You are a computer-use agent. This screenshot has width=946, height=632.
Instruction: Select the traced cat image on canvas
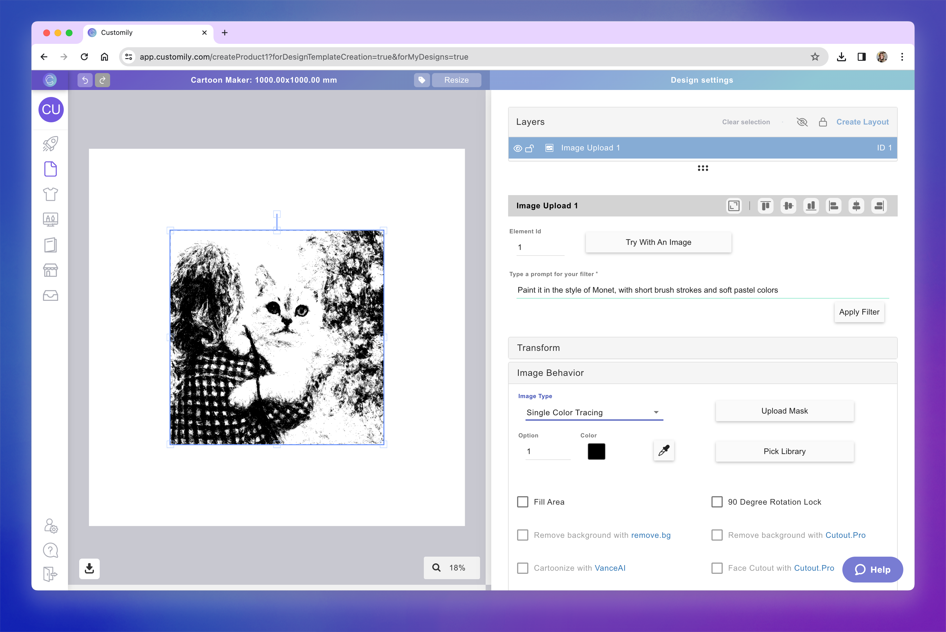coord(277,337)
